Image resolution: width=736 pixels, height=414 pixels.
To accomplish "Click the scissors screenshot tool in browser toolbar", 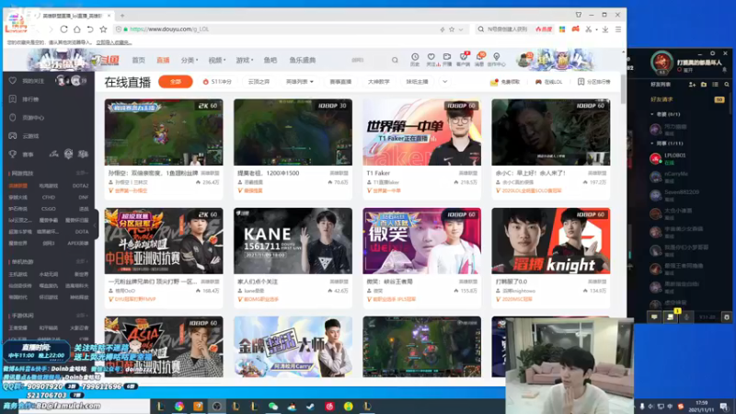I will tap(589, 29).
